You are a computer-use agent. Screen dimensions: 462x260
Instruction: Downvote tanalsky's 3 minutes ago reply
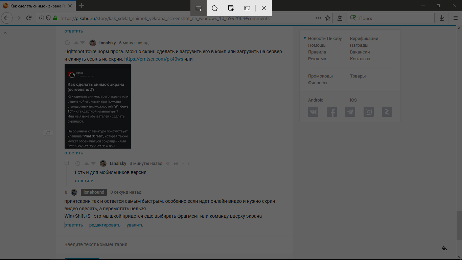point(93,164)
